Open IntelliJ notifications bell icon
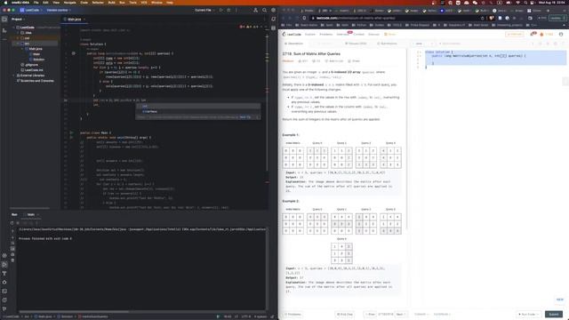 (273, 20)
